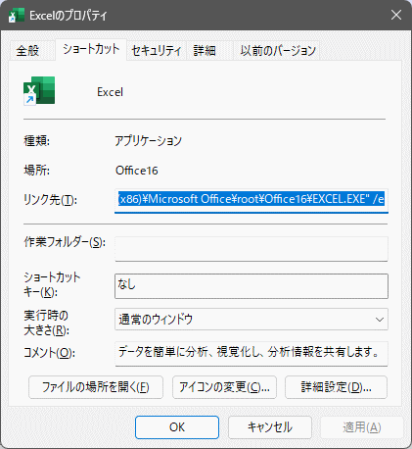Image resolution: width=412 pixels, height=449 pixels.
Task: Click the 作業フォルダー input field
Action: click(x=252, y=249)
